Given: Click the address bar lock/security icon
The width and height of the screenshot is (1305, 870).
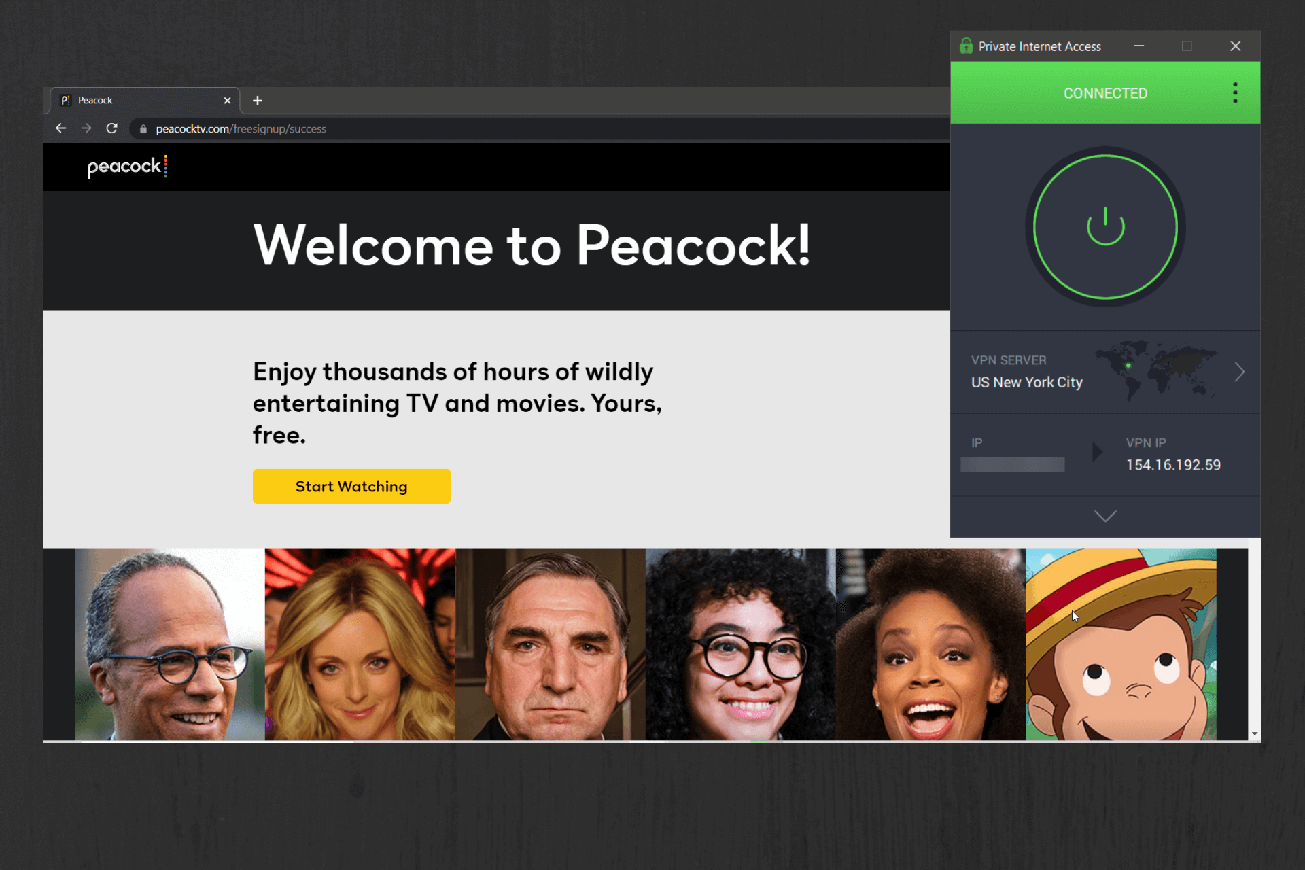Looking at the screenshot, I should 143,128.
